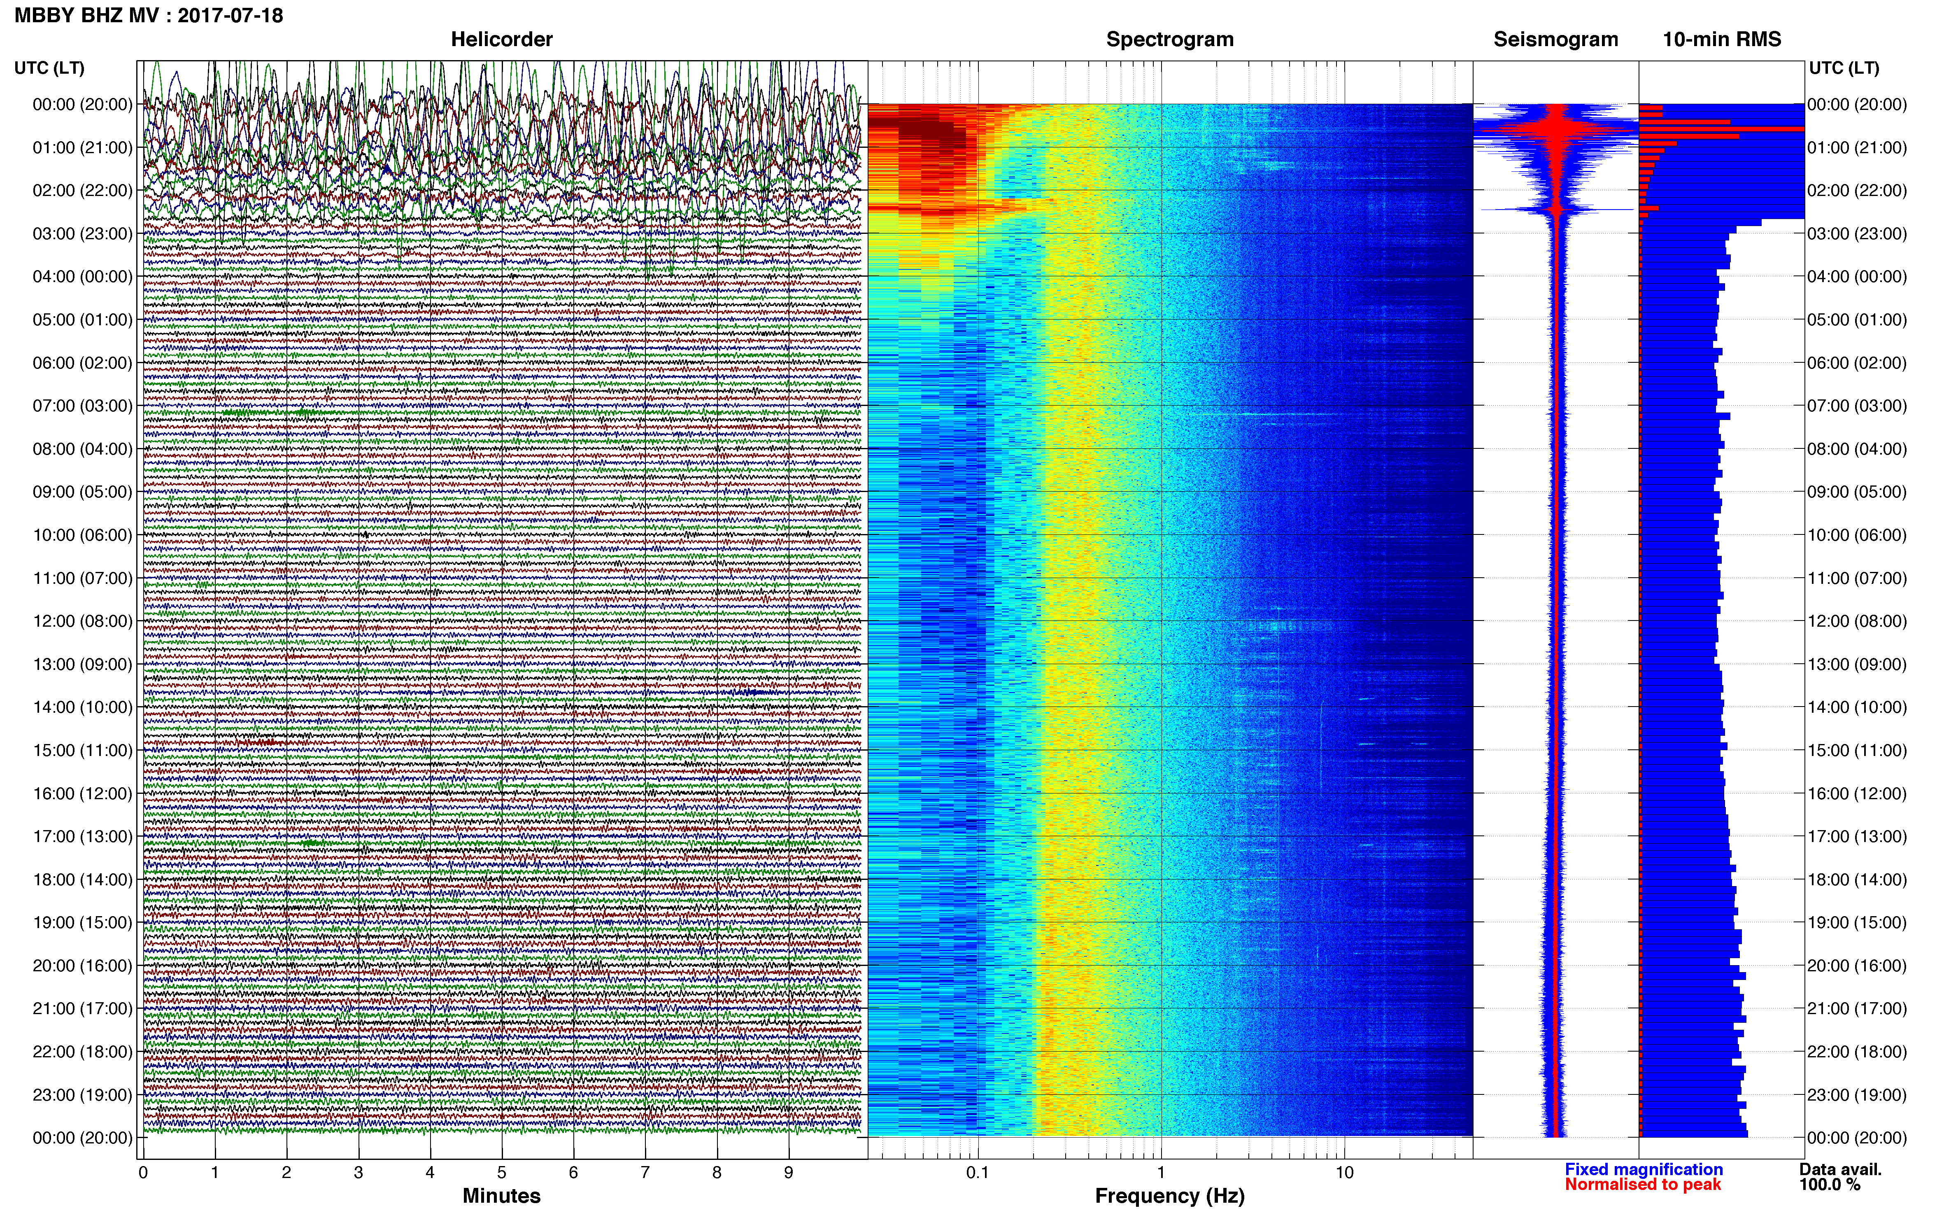Click the 10-min RMS panel heading

[1722, 39]
